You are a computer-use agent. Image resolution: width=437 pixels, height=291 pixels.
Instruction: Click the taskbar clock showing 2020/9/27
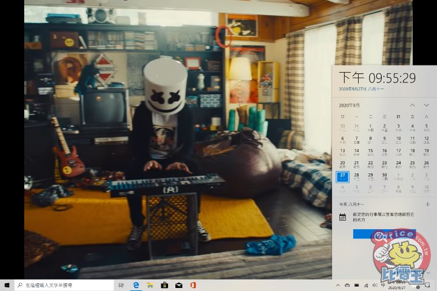397,286
